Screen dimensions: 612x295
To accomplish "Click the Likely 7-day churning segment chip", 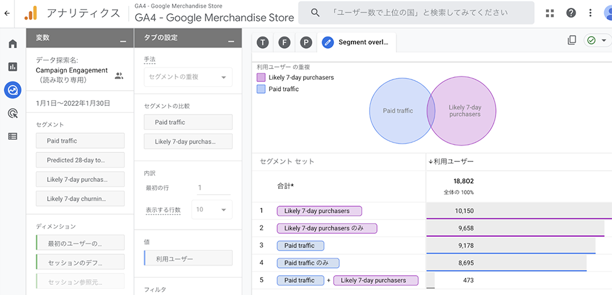I will tap(80, 199).
